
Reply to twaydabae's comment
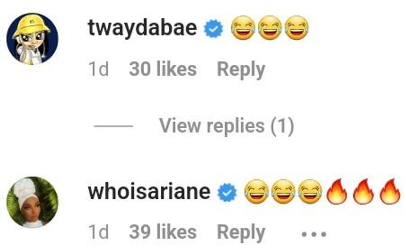[241, 70]
